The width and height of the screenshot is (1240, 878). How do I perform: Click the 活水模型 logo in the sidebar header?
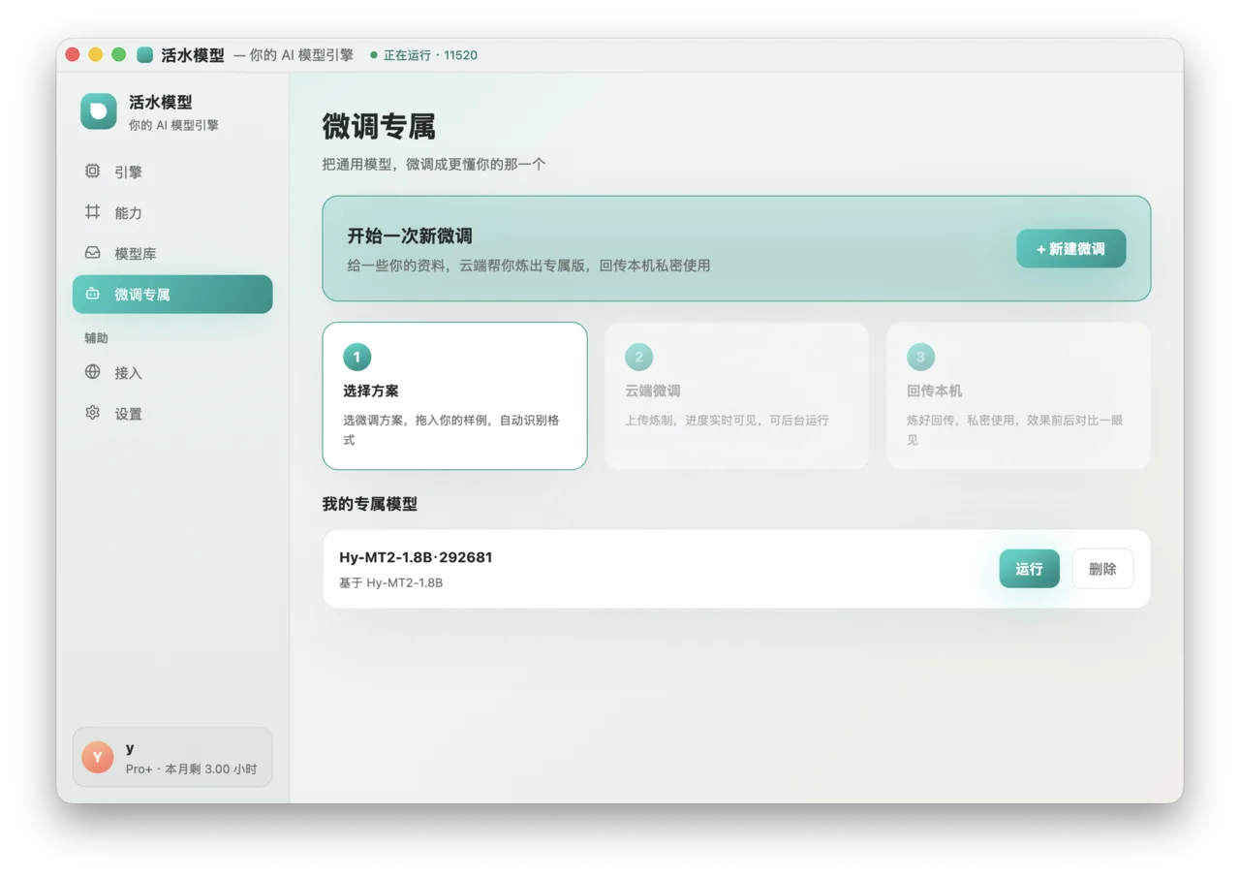[x=98, y=111]
